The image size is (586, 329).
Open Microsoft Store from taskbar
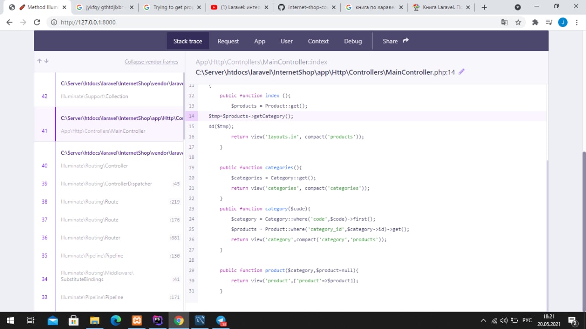pyautogui.click(x=73, y=320)
